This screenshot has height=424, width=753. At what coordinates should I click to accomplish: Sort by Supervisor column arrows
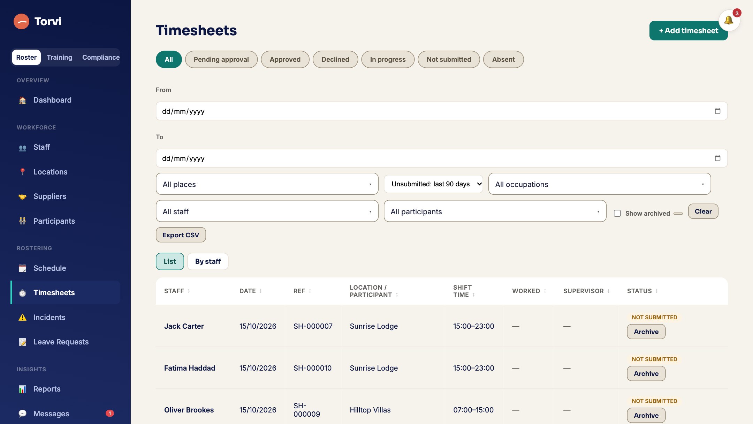tap(608, 291)
